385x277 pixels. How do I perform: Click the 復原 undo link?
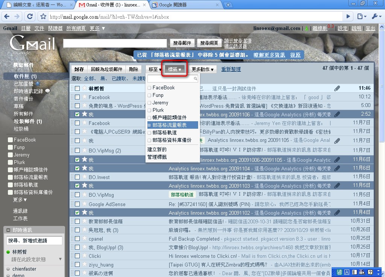[296, 55]
